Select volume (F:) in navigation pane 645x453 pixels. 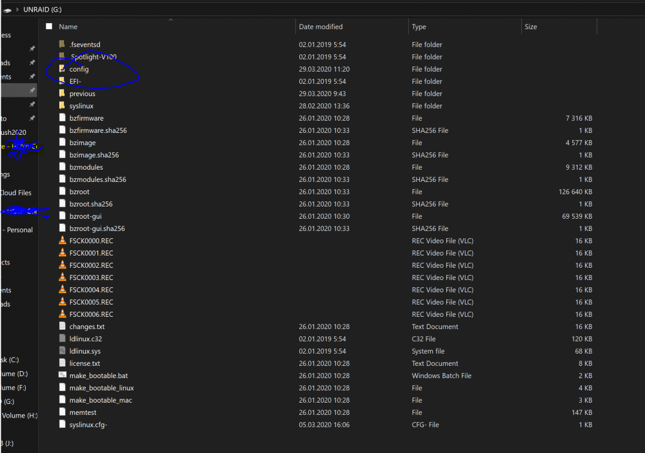pyautogui.click(x=13, y=388)
